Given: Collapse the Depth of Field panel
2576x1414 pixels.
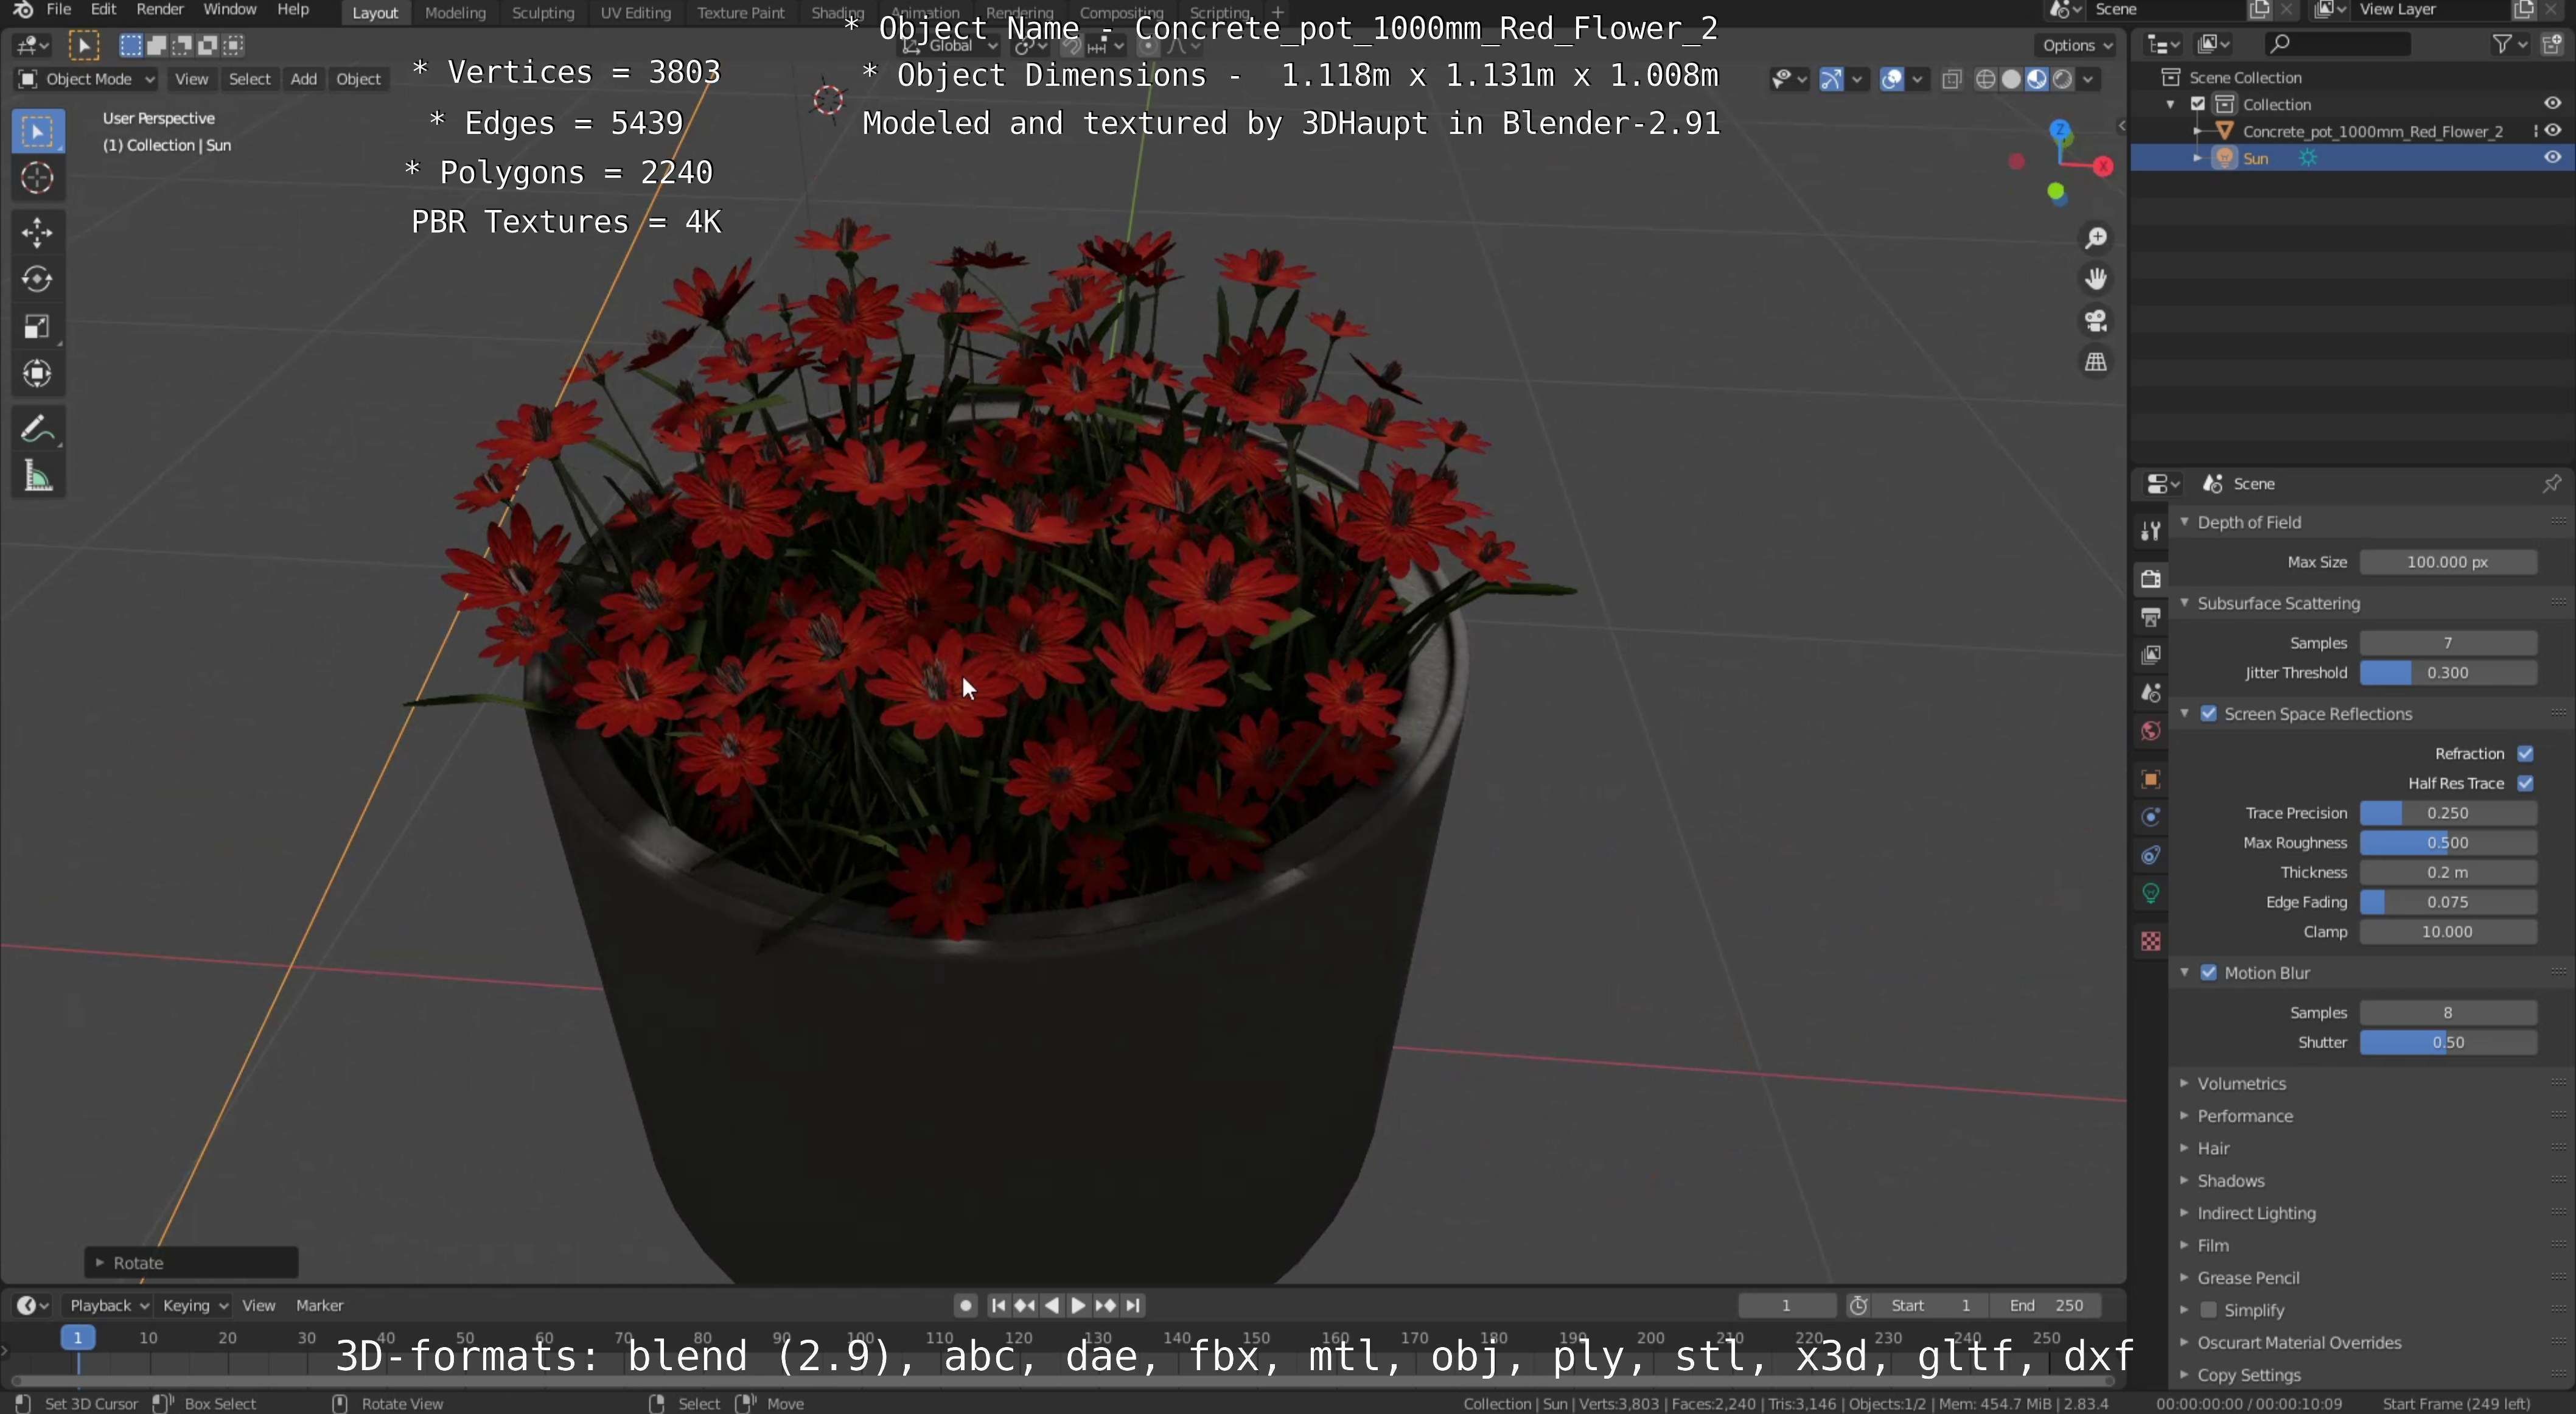Looking at the screenshot, I should pos(2249,522).
